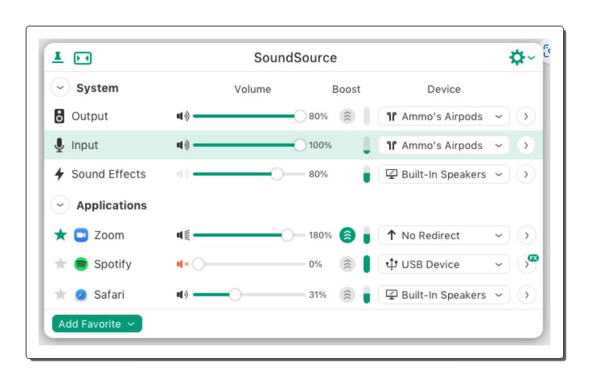
Task: Favorite Spotify with its star
Action: tap(61, 264)
